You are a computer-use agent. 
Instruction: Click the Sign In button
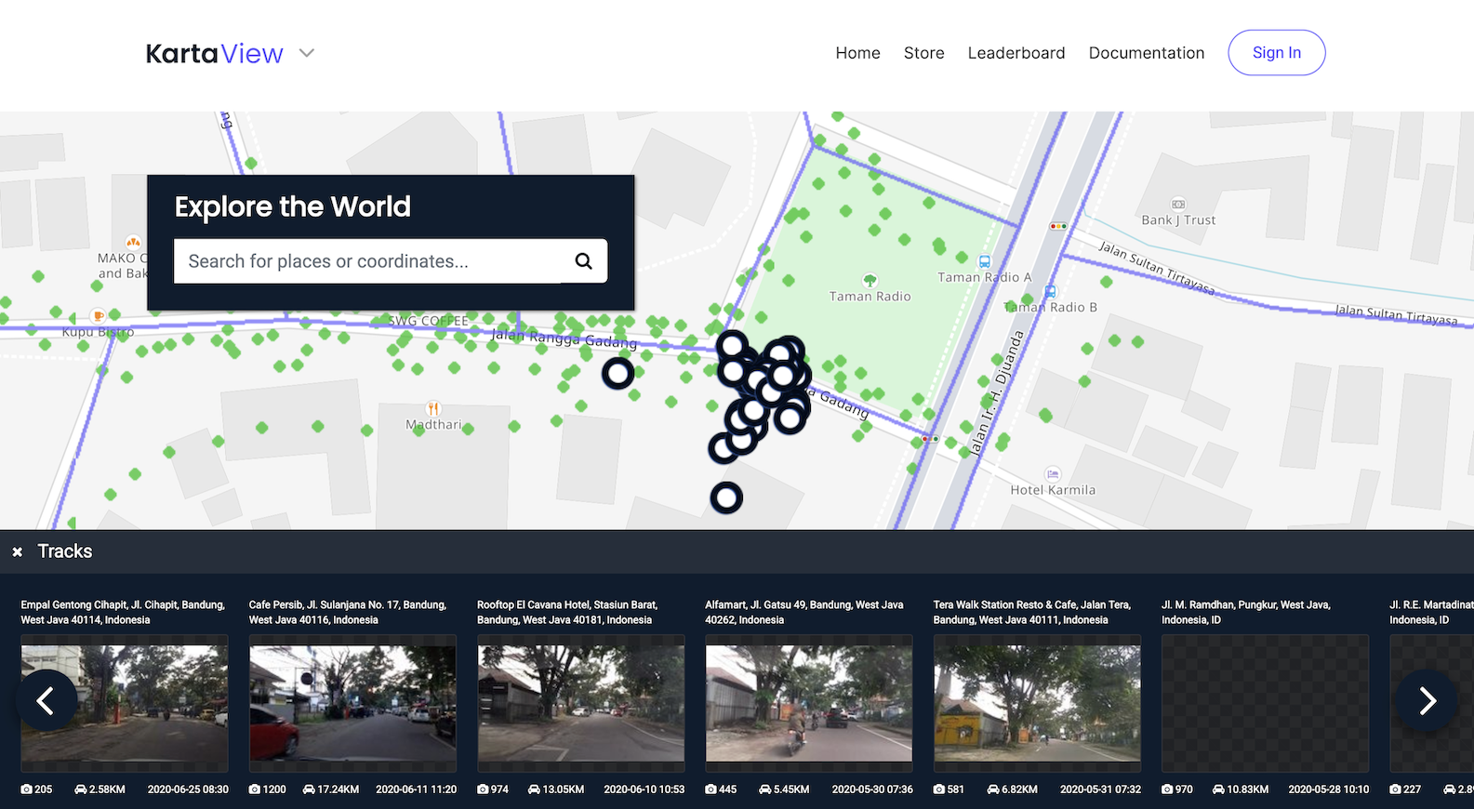point(1276,53)
